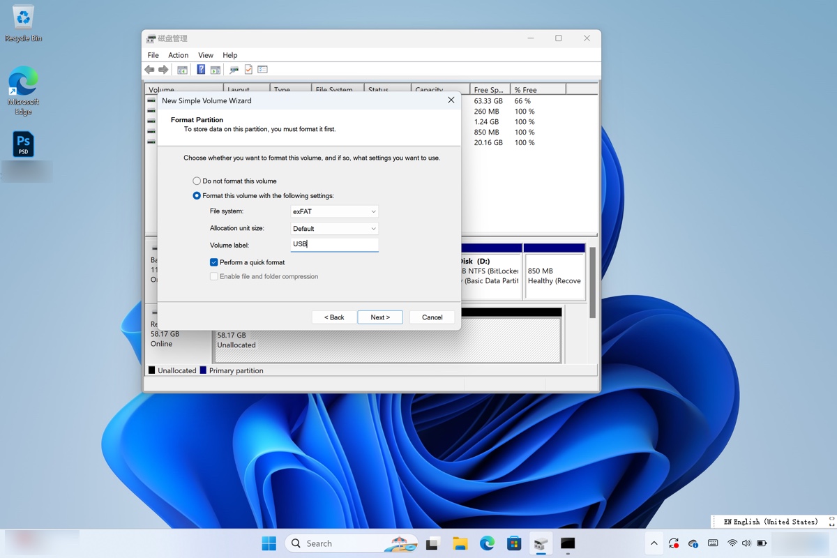Toggle the console tree pane icon
837x558 pixels.
point(182,69)
